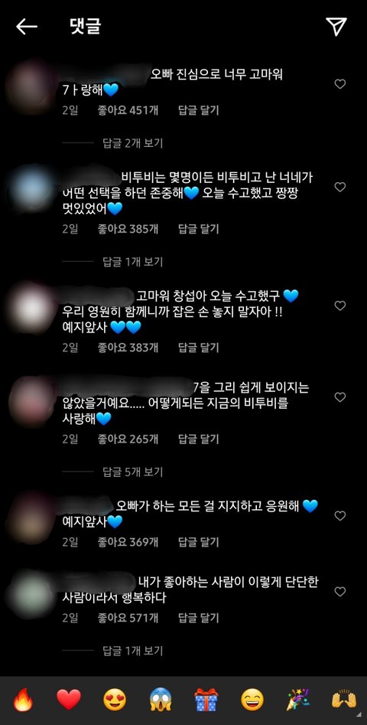Insert the gift box emoji

(206, 699)
